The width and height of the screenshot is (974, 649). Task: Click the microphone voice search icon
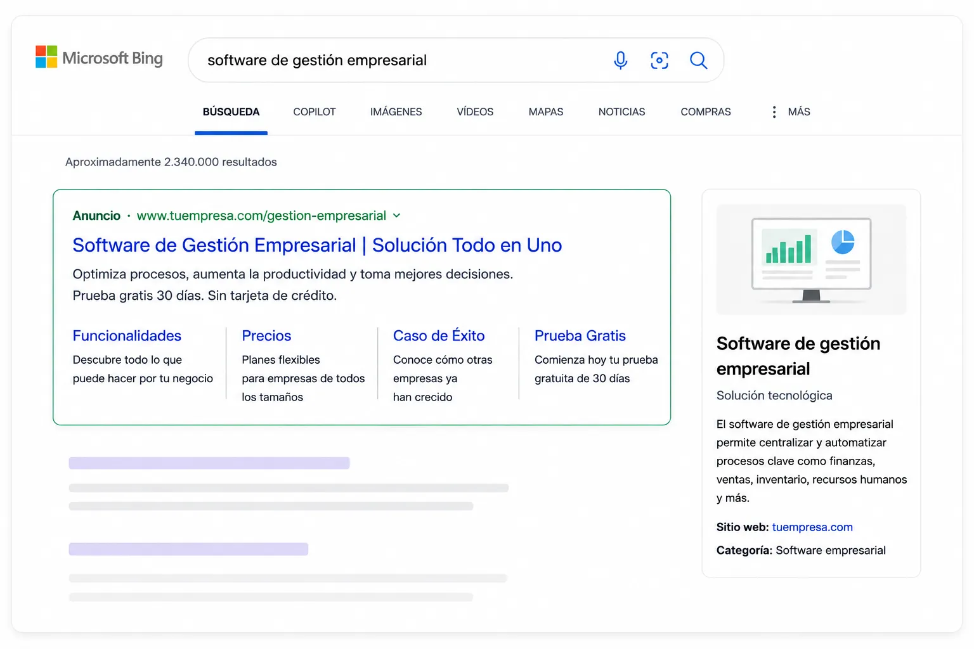(x=621, y=60)
